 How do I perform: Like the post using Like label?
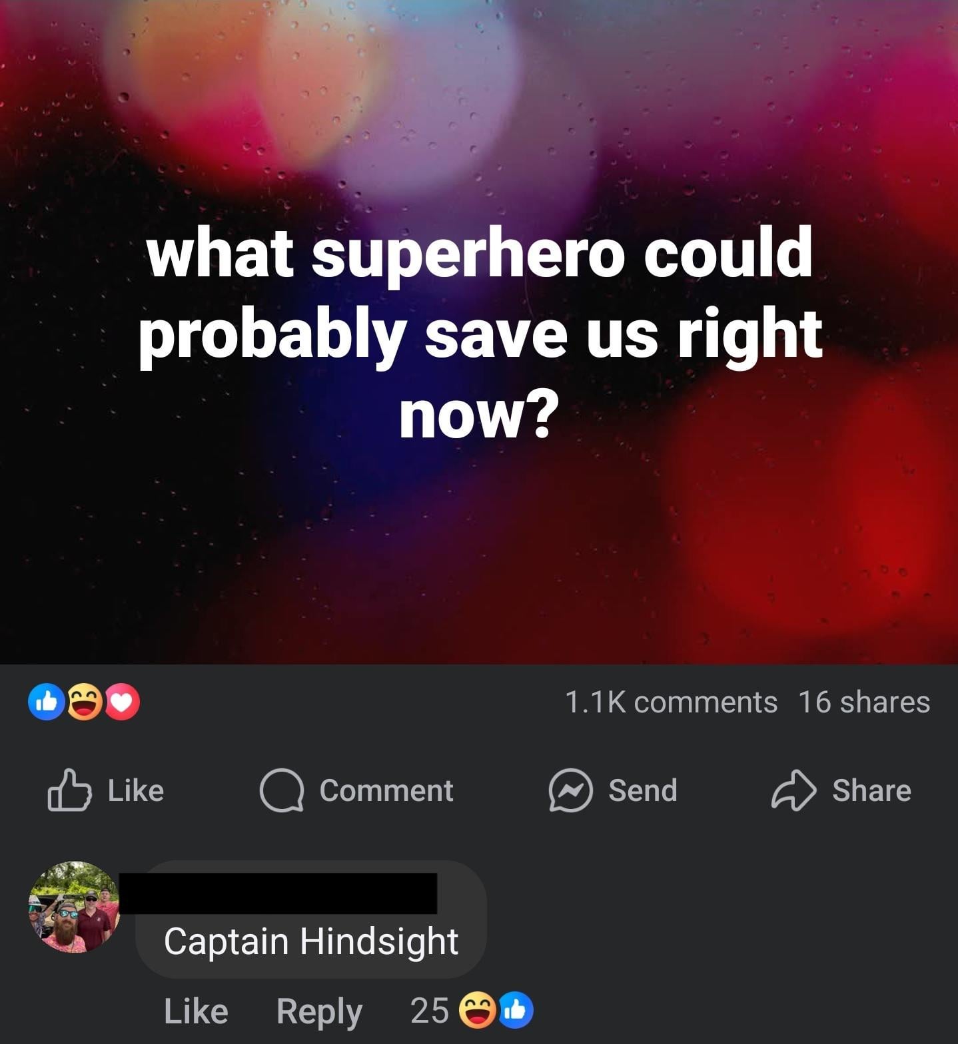(136, 790)
